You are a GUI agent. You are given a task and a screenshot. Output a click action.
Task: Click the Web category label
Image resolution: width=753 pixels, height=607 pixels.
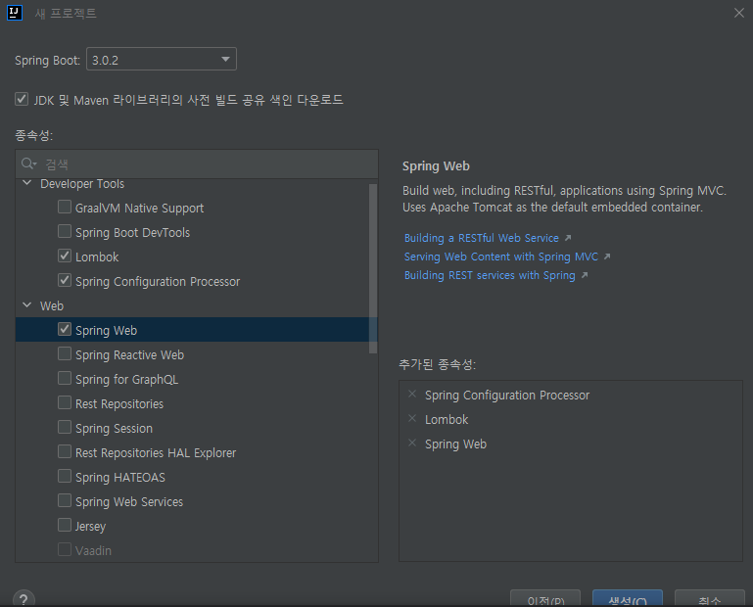pyautogui.click(x=52, y=305)
